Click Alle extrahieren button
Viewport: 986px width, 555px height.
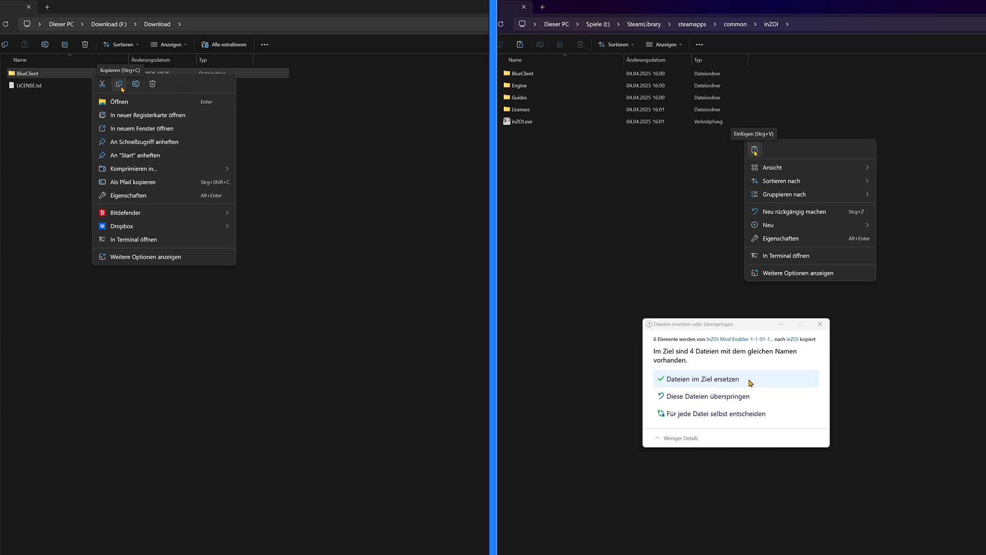(x=224, y=45)
